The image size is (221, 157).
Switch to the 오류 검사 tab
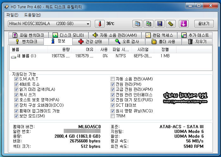[127, 41]
